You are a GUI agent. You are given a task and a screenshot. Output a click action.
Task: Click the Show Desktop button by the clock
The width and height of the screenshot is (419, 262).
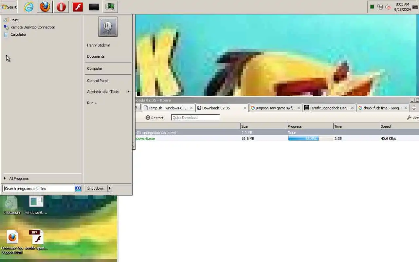415,7
